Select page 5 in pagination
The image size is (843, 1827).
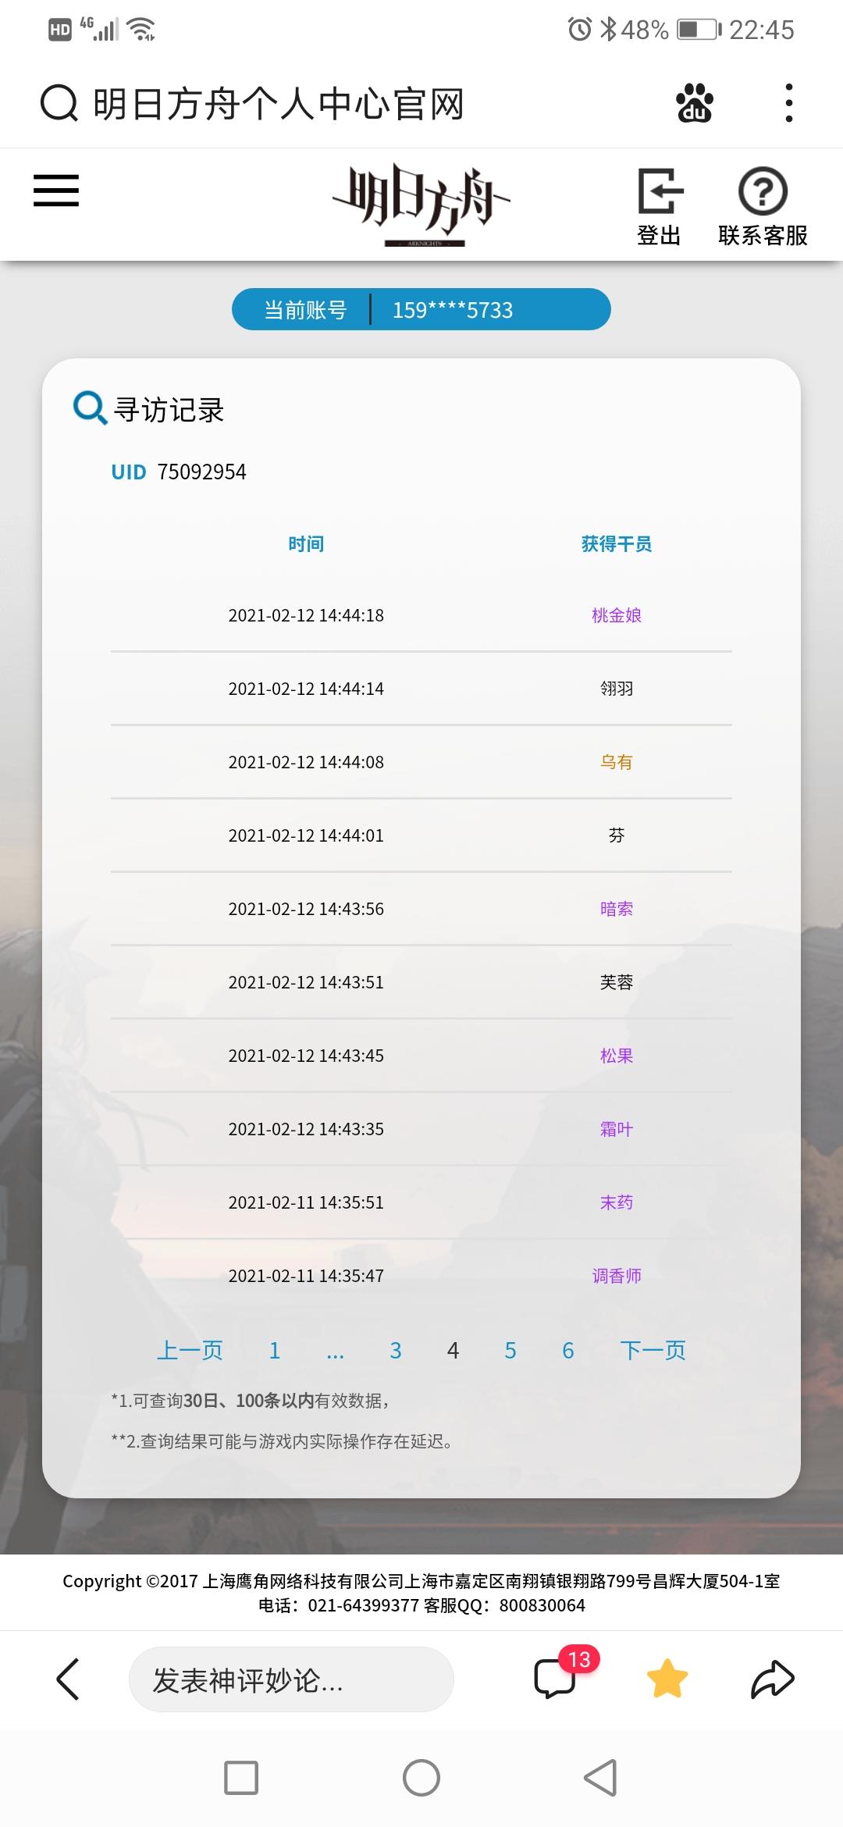tap(510, 1350)
